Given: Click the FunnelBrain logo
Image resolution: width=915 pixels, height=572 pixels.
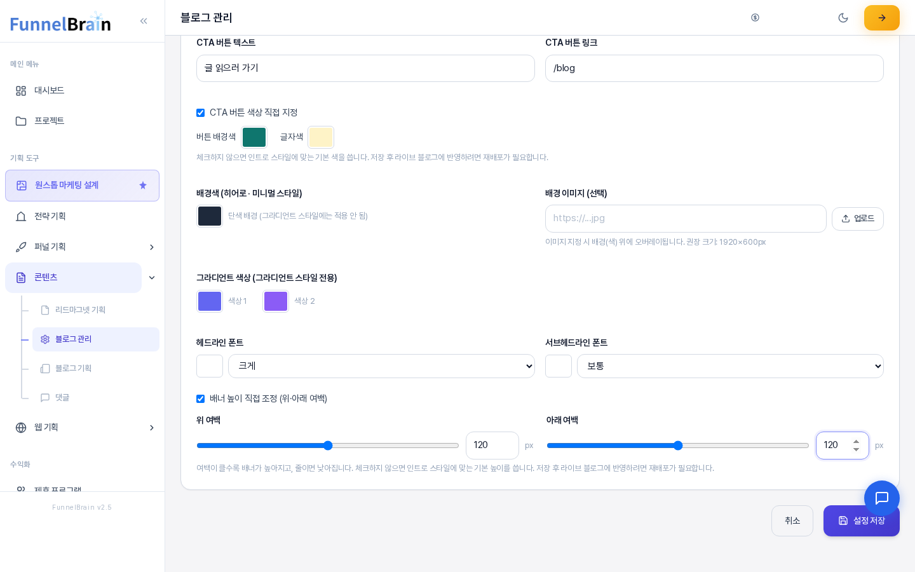Looking at the screenshot, I should 60,23.
